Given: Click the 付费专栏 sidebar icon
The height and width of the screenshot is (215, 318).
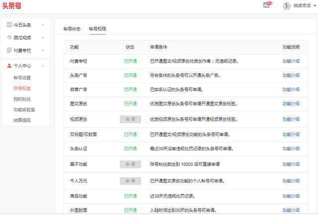Looking at the screenshot, I should coord(9,50).
